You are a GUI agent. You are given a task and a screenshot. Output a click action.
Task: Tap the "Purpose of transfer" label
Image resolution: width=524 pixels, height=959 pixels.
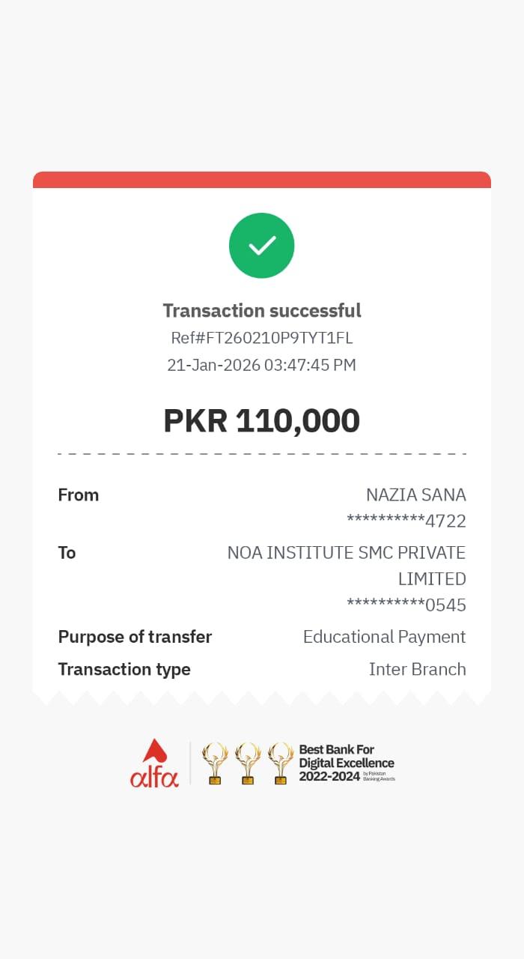[x=135, y=637]
